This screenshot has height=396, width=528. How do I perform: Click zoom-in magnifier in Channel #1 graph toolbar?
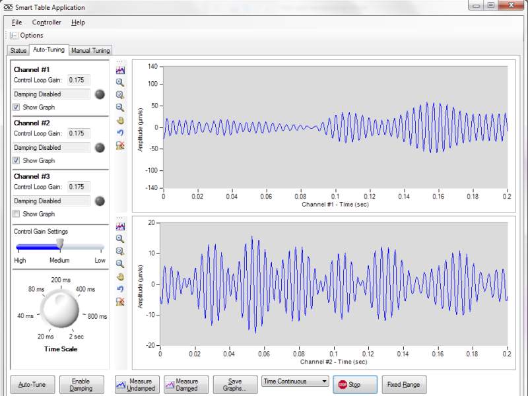[x=120, y=82]
